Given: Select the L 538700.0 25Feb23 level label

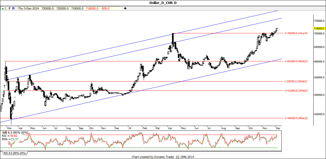Looking at the screenshot, I should click(296, 81).
